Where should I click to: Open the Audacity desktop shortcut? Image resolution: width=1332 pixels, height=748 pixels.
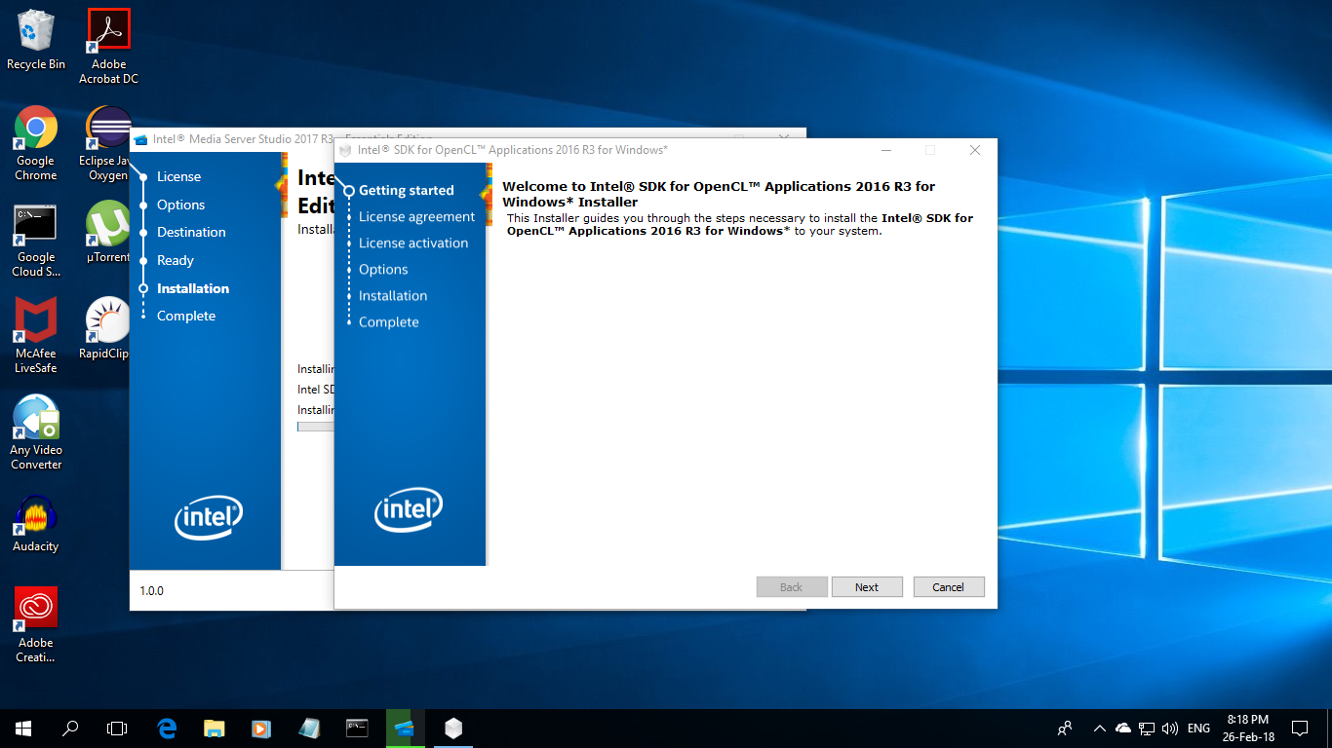click(x=36, y=524)
